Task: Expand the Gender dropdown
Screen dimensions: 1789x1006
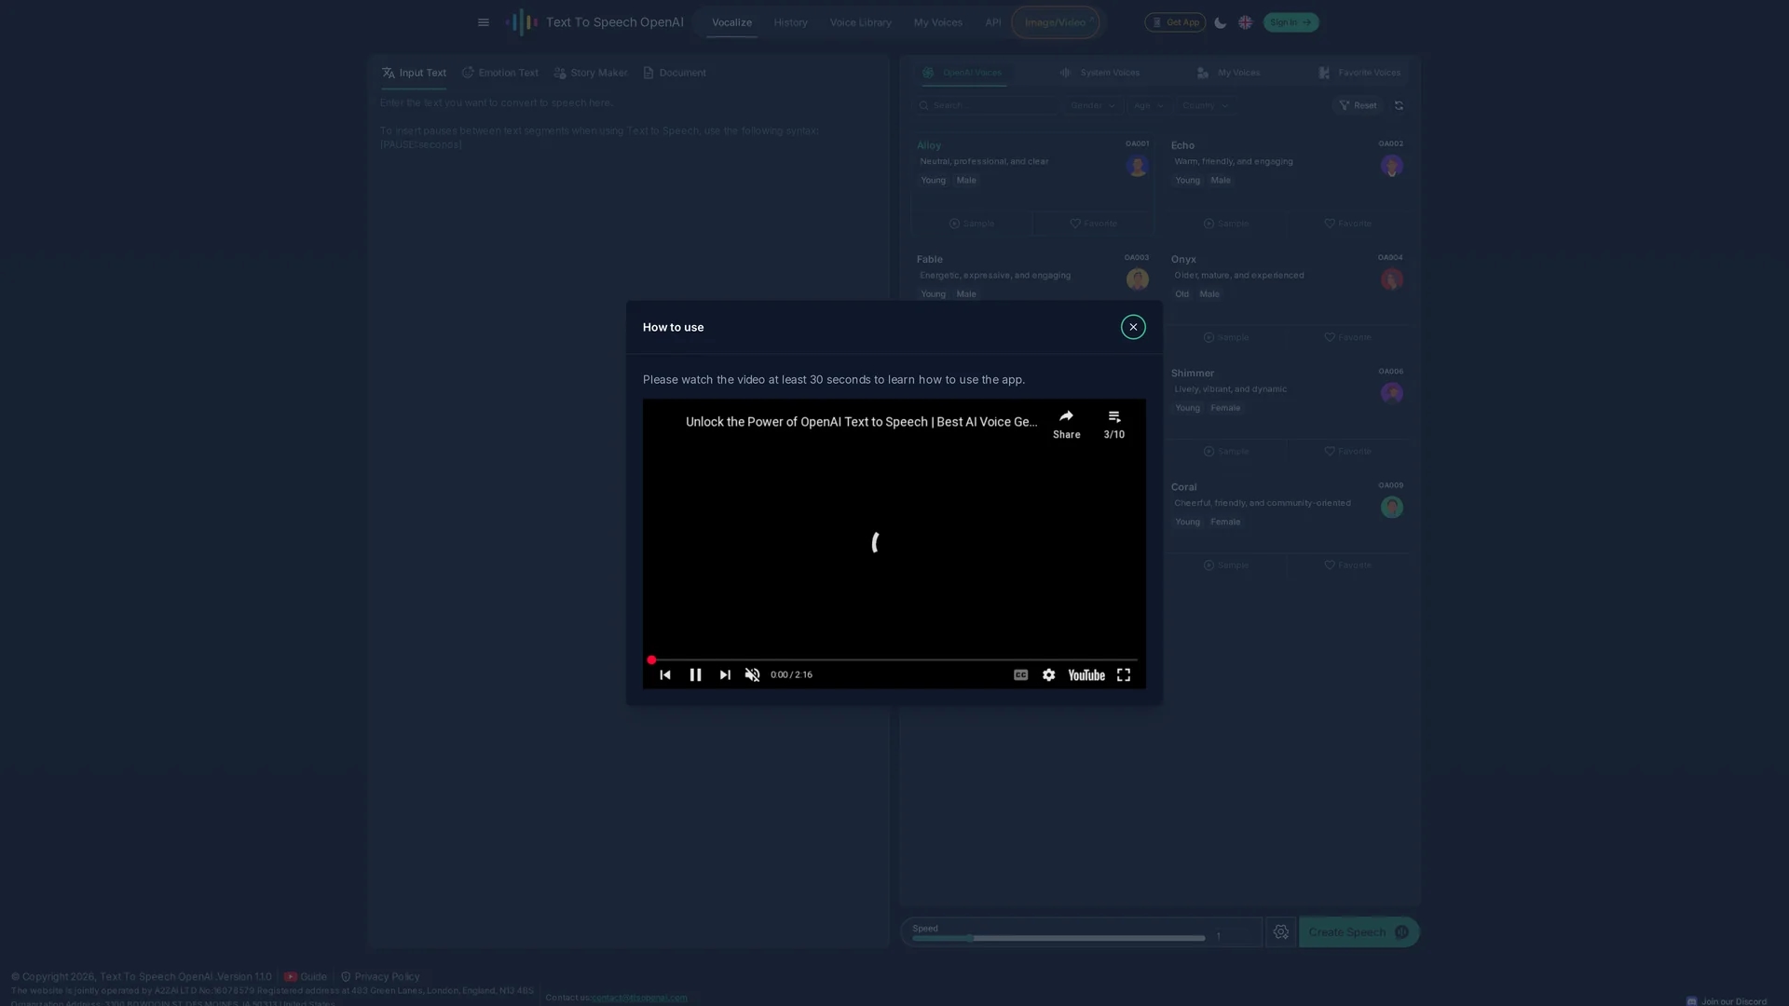Action: point(1092,105)
